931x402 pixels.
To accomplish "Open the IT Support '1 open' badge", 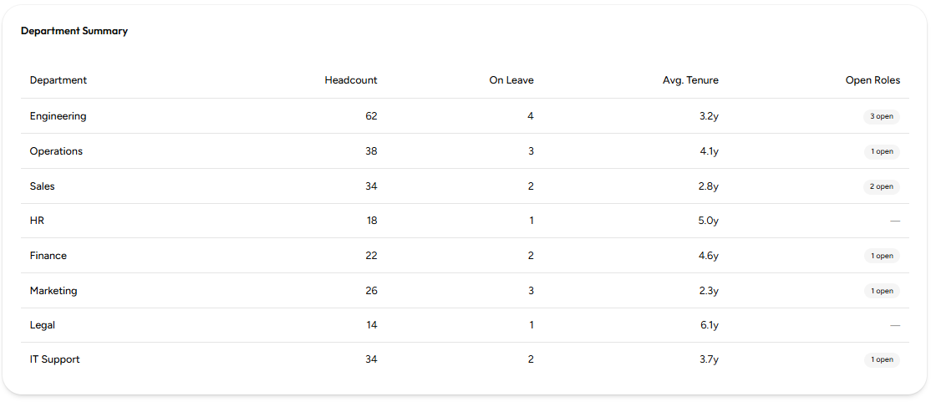I will click(x=882, y=360).
